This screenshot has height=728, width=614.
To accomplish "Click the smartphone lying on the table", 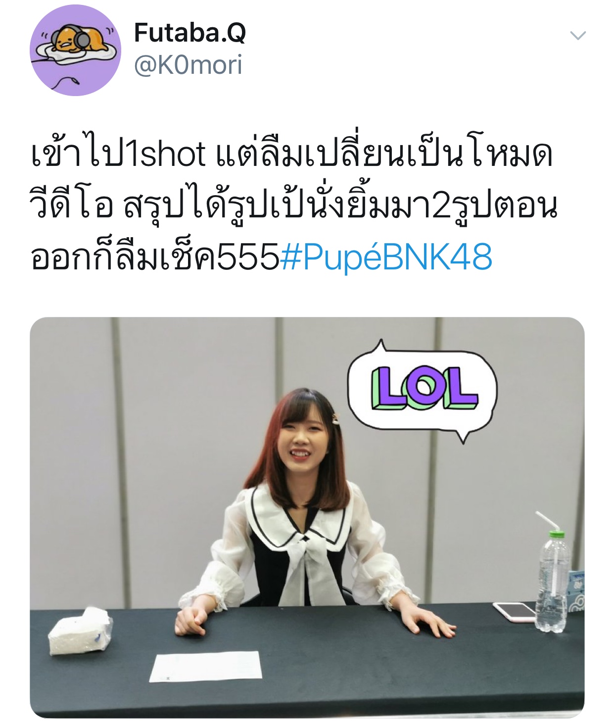I will [515, 612].
